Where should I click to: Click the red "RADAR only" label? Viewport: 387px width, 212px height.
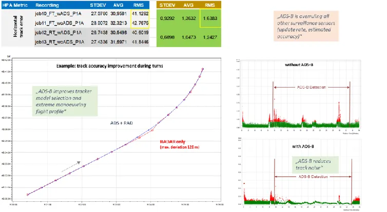tap(172, 141)
